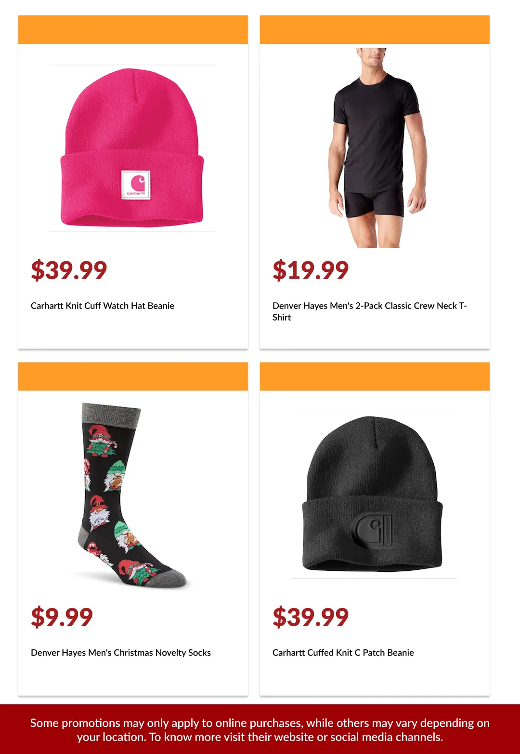Select the black Carhartt C Patch beanie photo
The image size is (520, 754).
pos(374,495)
